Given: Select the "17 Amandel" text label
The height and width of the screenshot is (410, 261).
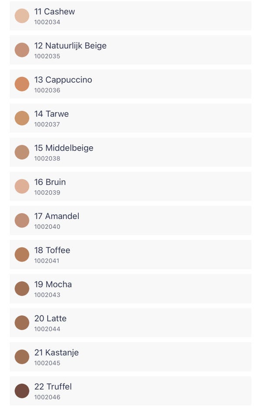Looking at the screenshot, I should coord(57,216).
